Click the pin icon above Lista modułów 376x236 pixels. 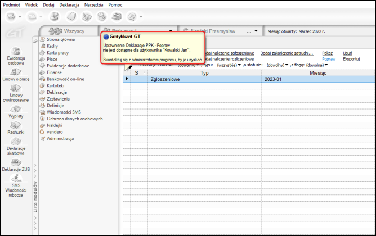pyautogui.click(x=35, y=41)
